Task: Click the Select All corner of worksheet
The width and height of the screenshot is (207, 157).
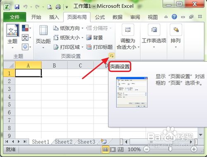Action: coord(9,65)
